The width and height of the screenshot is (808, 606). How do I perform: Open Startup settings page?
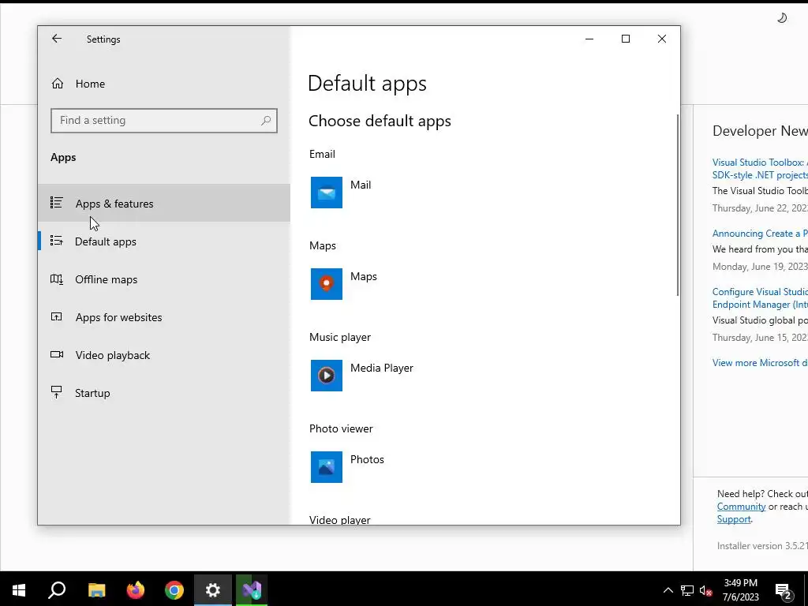pos(164,393)
